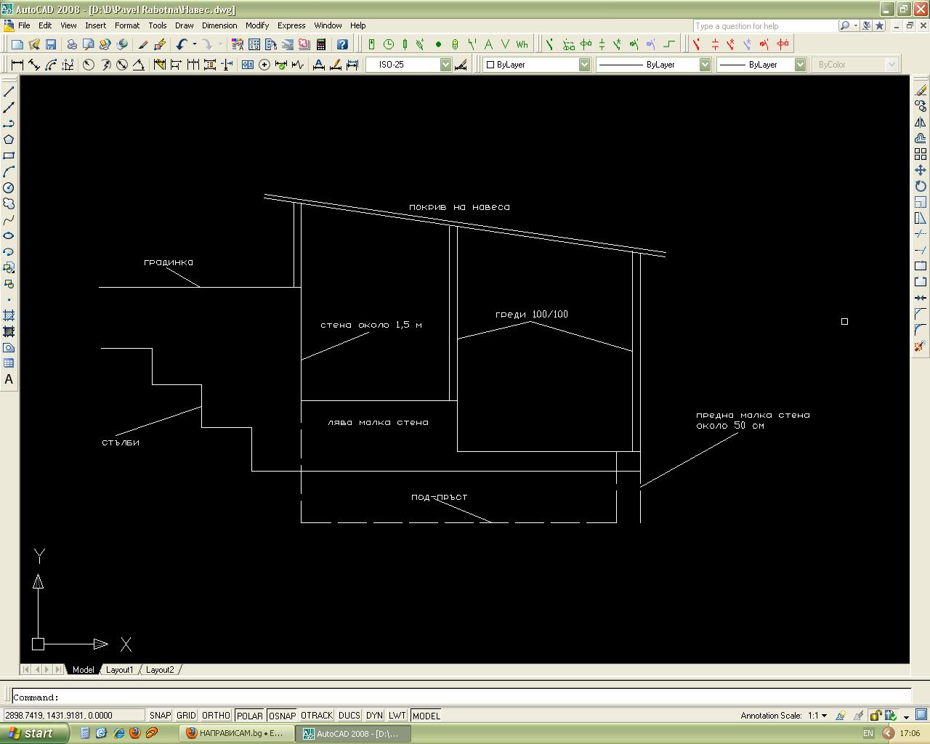Select the Move tool
This screenshot has height=744, width=930.
point(921,170)
